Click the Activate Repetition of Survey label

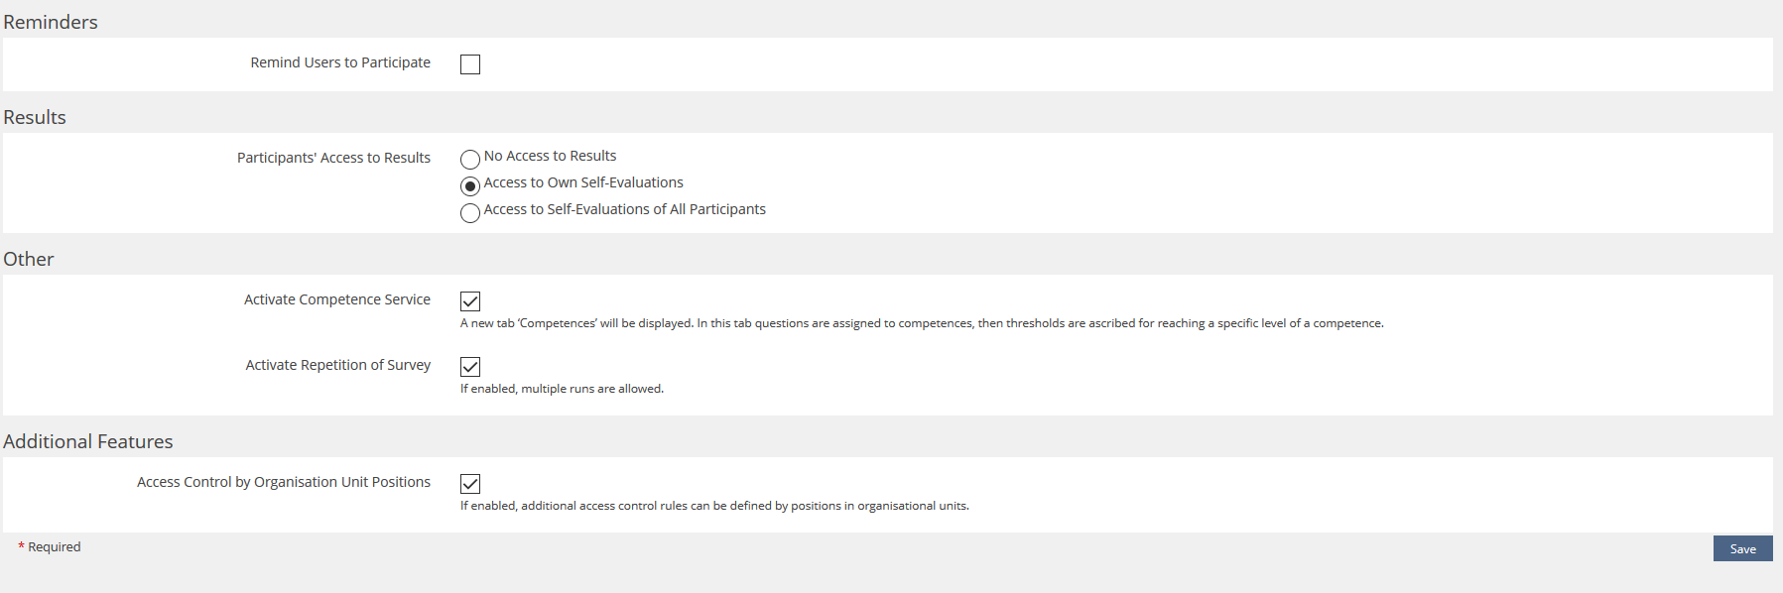click(x=337, y=365)
